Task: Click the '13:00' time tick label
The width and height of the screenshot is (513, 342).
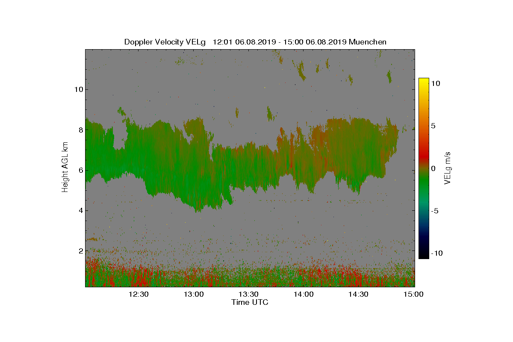Action: coord(194,294)
